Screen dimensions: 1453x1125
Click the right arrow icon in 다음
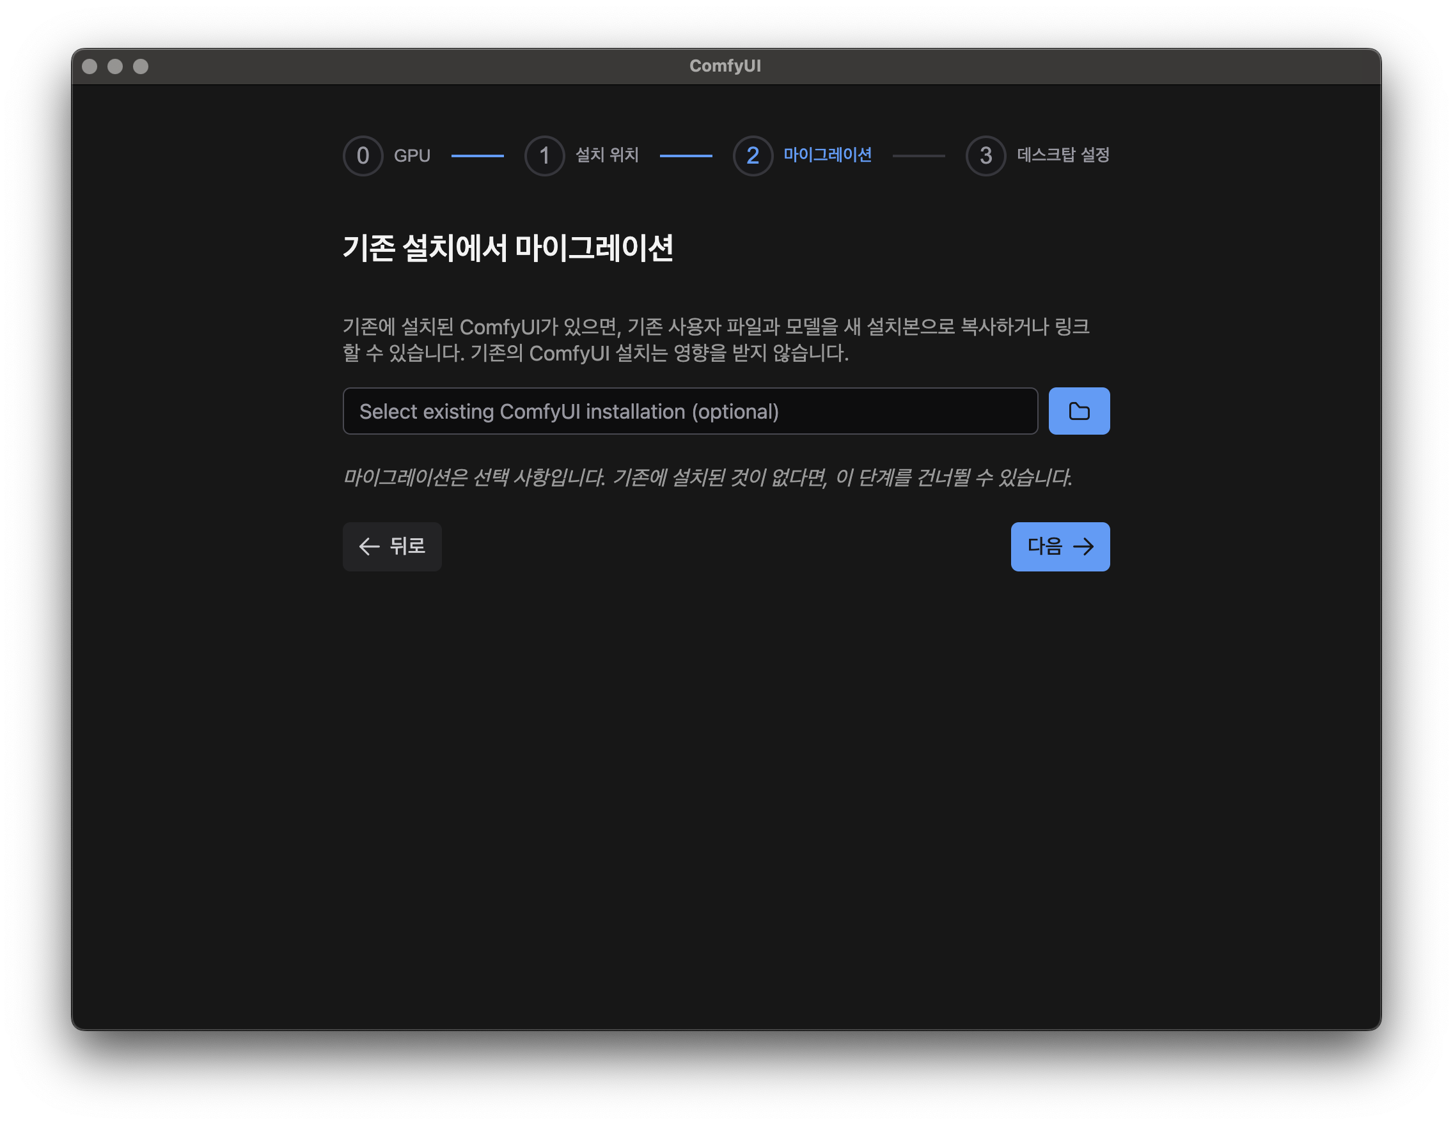tap(1083, 547)
